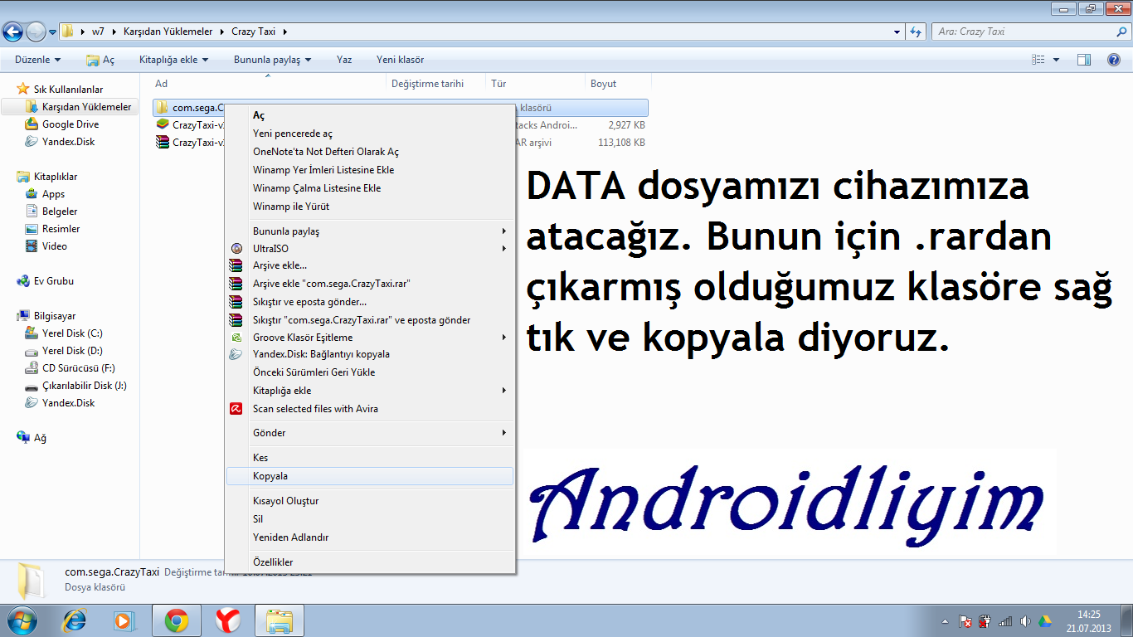Click the help question mark icon
The width and height of the screenshot is (1133, 637).
(x=1114, y=60)
